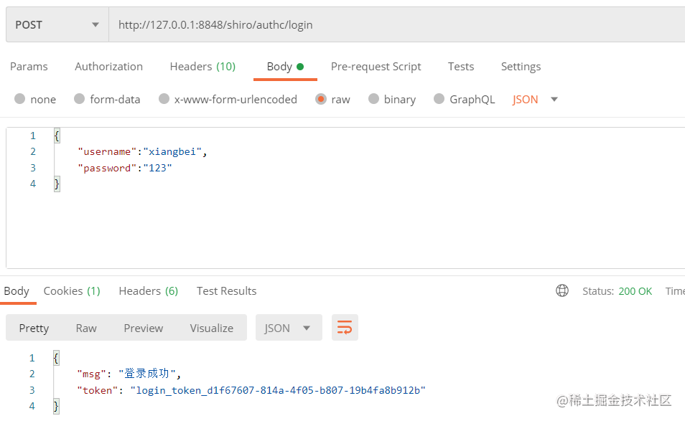Click line number 1 in response viewer
This screenshot has width=685, height=421.
click(32, 358)
